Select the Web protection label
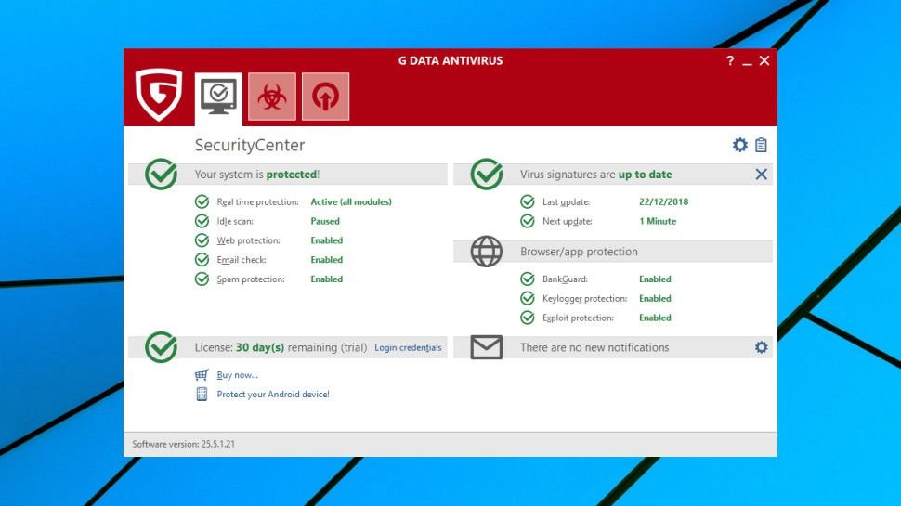Image resolution: width=901 pixels, height=506 pixels. tap(248, 240)
